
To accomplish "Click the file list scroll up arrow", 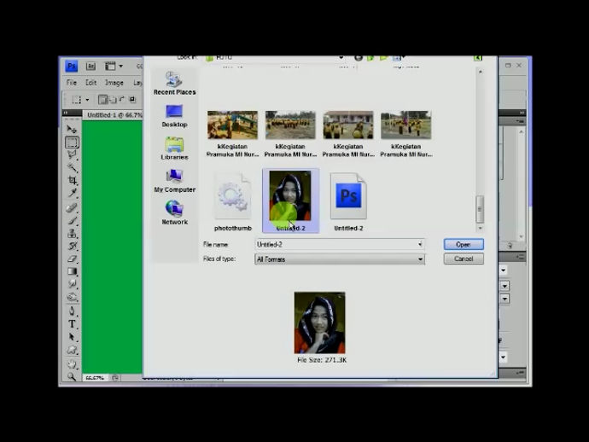I will click(x=480, y=72).
